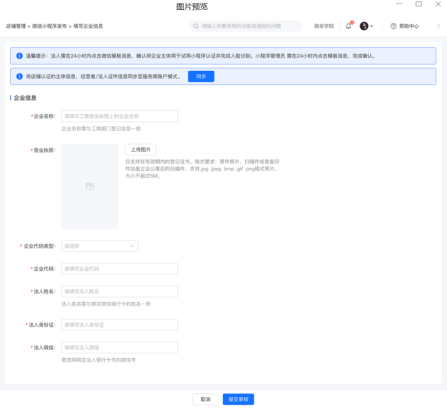The image size is (447, 411).
Task: Go to 微信小程序发布 breadcrumb item
Action: 50,26
